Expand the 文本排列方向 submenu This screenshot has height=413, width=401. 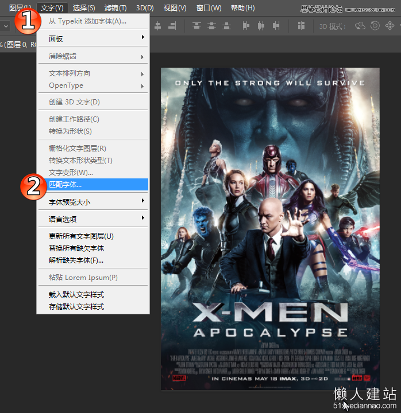(93, 73)
